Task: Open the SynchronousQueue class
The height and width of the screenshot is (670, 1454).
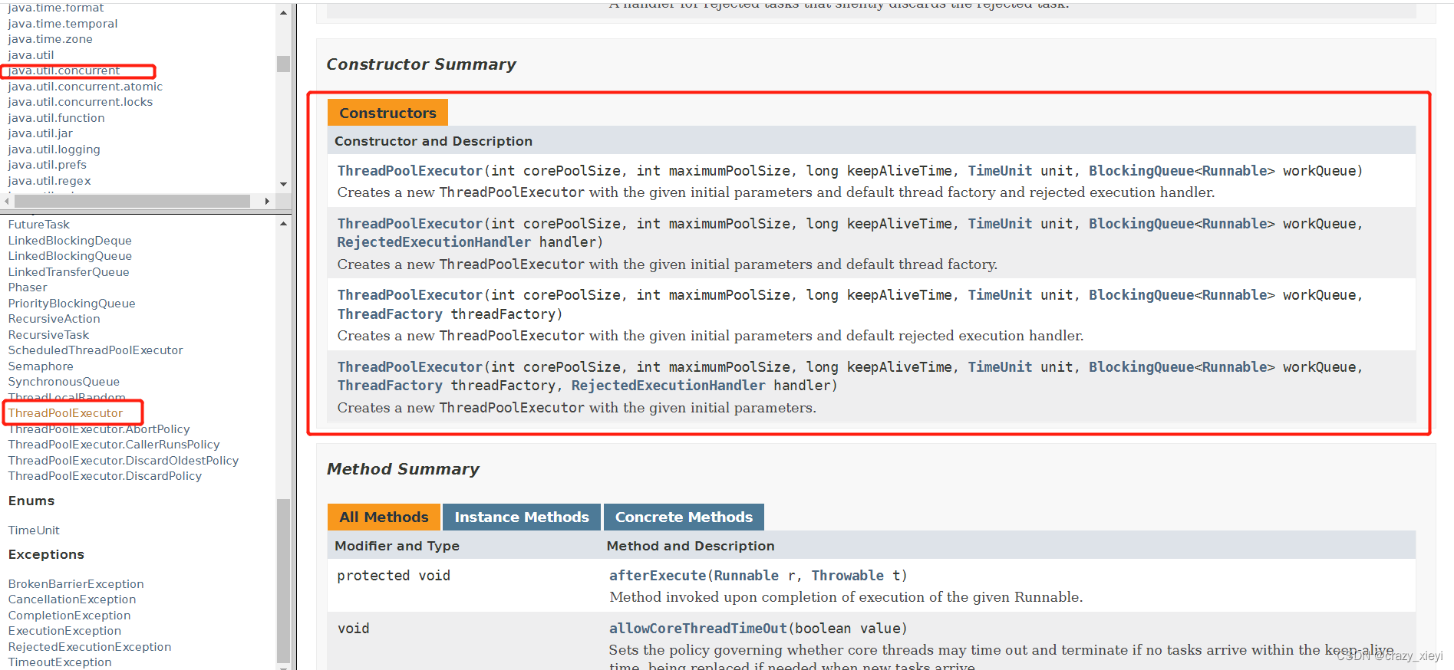Action: coord(64,382)
